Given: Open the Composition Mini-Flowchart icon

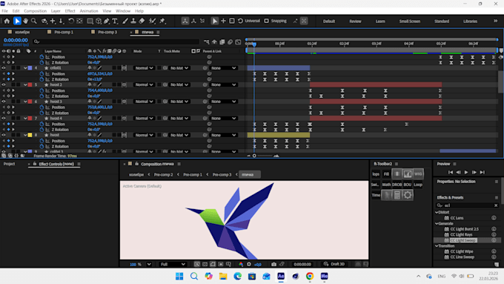Looking at the screenshot, I should [206, 42].
